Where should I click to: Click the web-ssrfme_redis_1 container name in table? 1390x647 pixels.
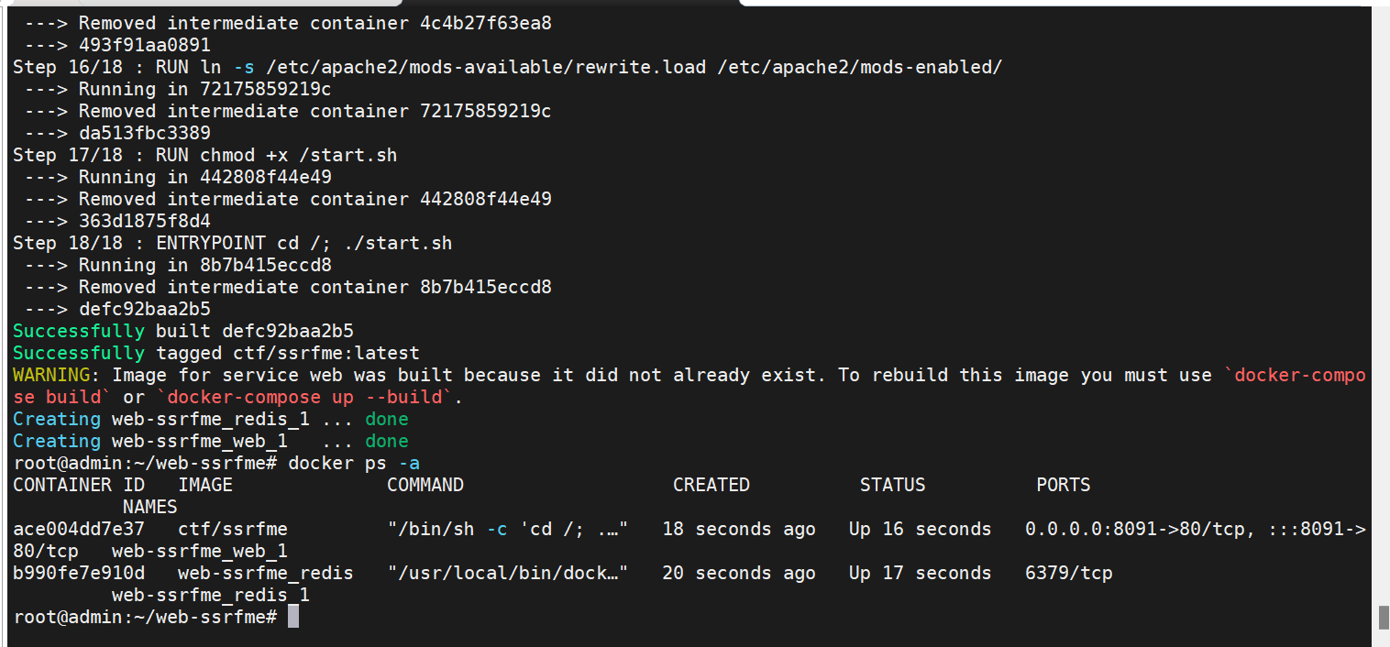[x=210, y=595]
